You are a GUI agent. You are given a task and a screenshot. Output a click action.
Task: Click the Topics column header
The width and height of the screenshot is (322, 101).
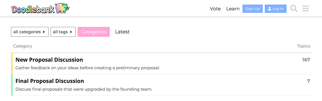(x=303, y=46)
